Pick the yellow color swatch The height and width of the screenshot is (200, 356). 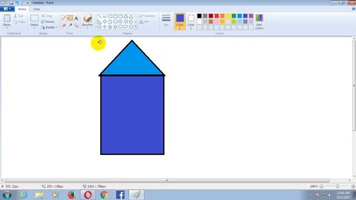(x=228, y=16)
